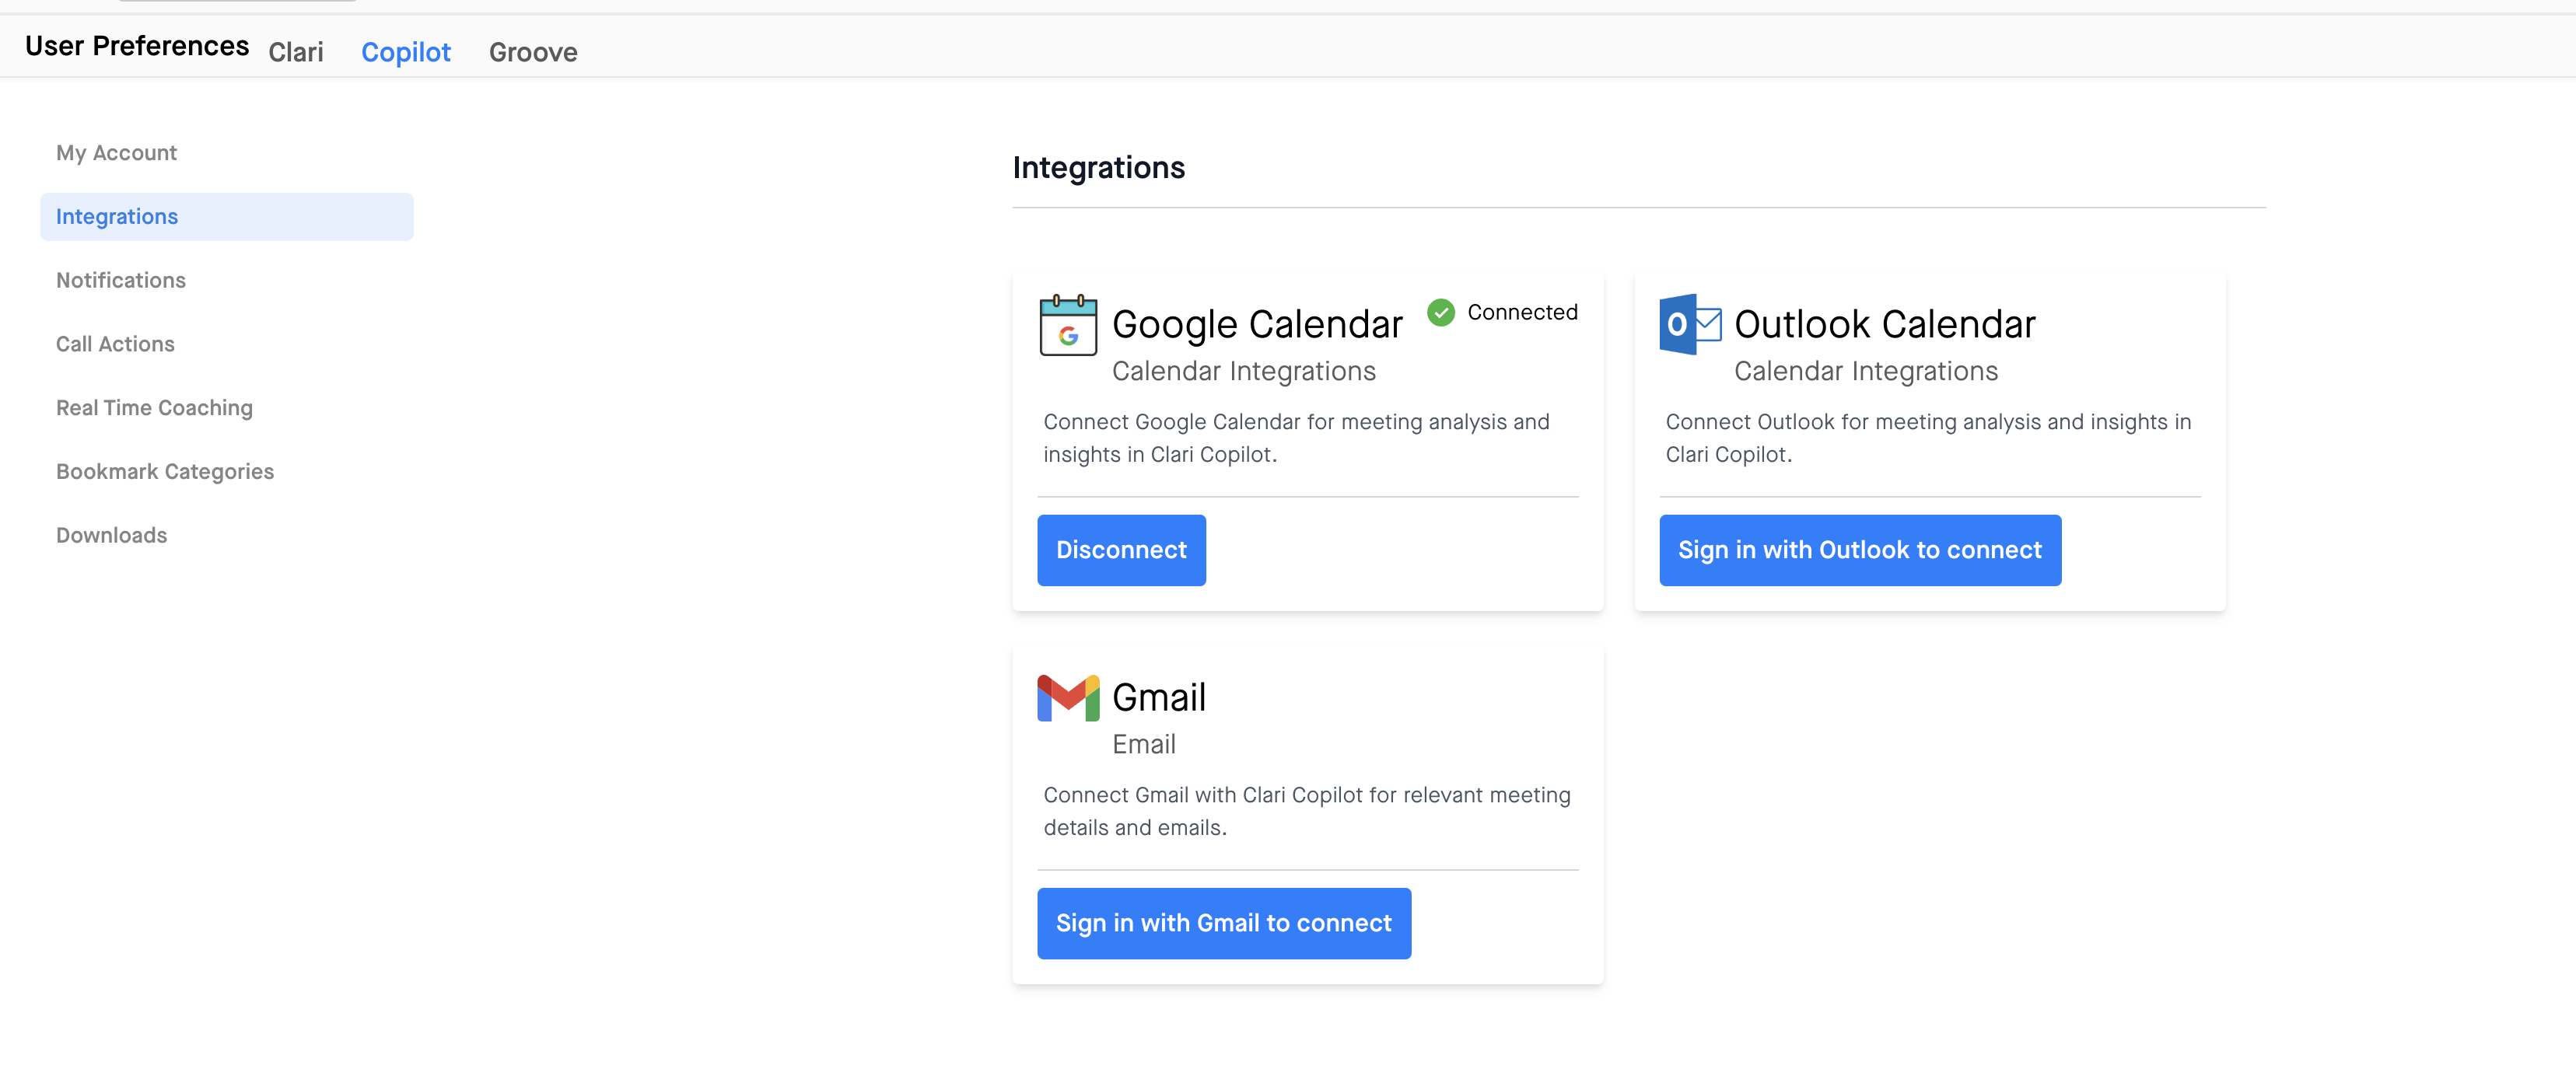Screen dimensions: 2576x1076
Task: Click the 'Connect Google Calendar for meeting analysis' description
Action: coord(1296,438)
